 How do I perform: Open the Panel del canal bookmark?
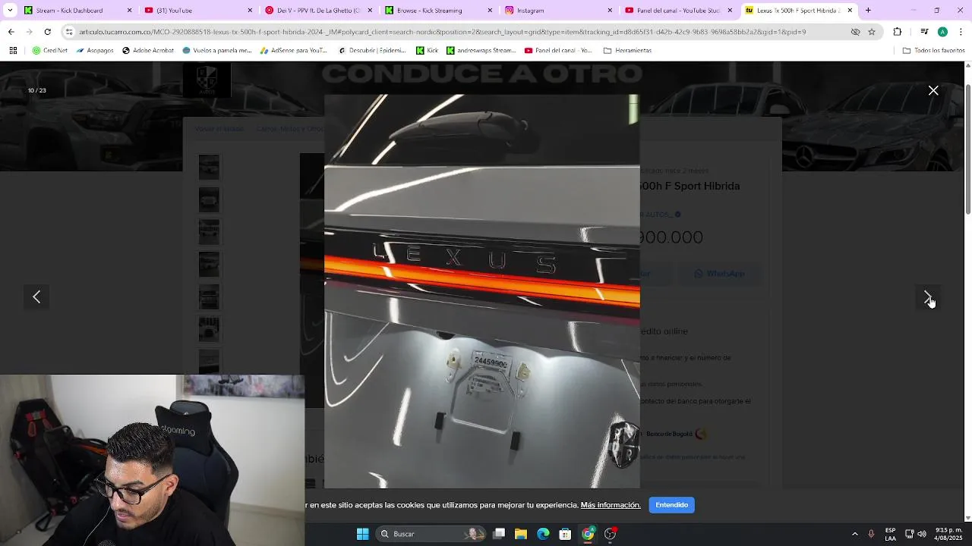pyautogui.click(x=559, y=50)
